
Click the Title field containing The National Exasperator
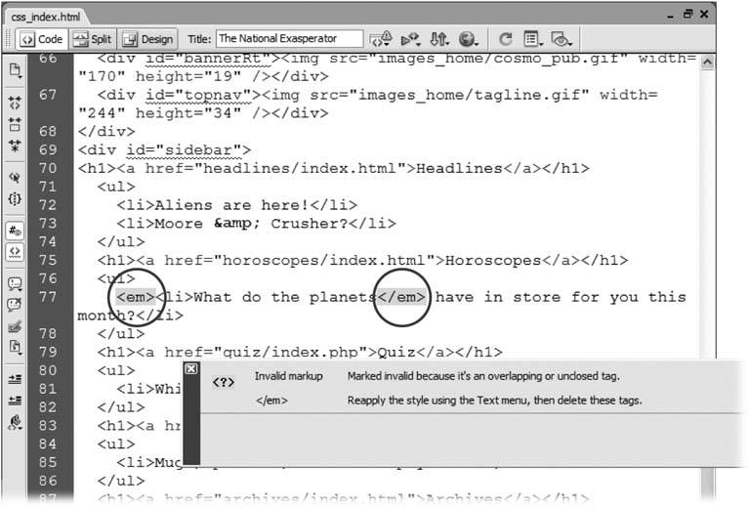[288, 39]
